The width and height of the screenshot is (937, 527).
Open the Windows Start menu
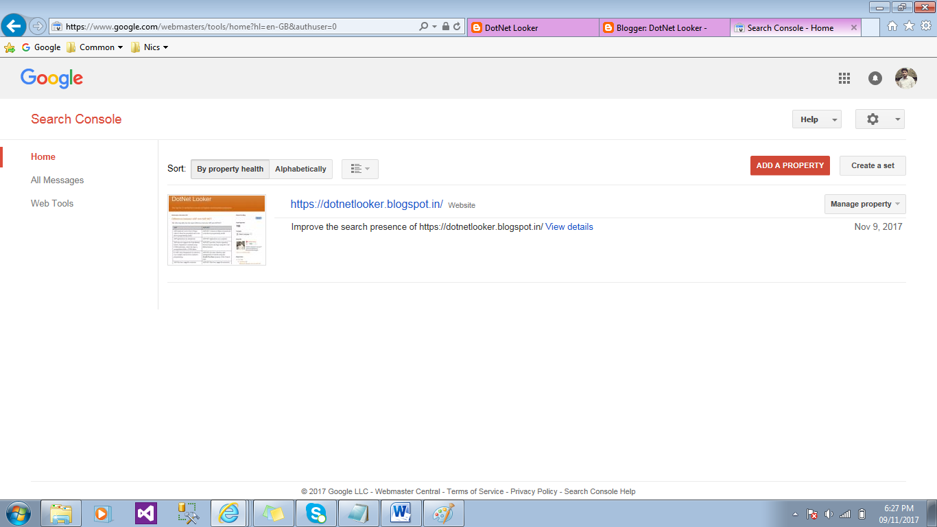pos(18,513)
